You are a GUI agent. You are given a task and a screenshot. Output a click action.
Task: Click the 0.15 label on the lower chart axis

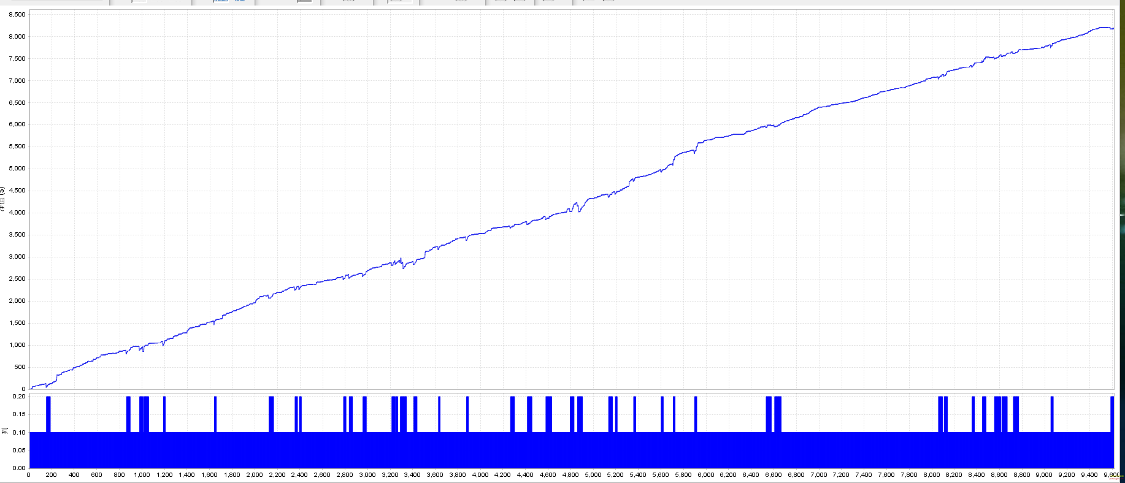(19, 414)
